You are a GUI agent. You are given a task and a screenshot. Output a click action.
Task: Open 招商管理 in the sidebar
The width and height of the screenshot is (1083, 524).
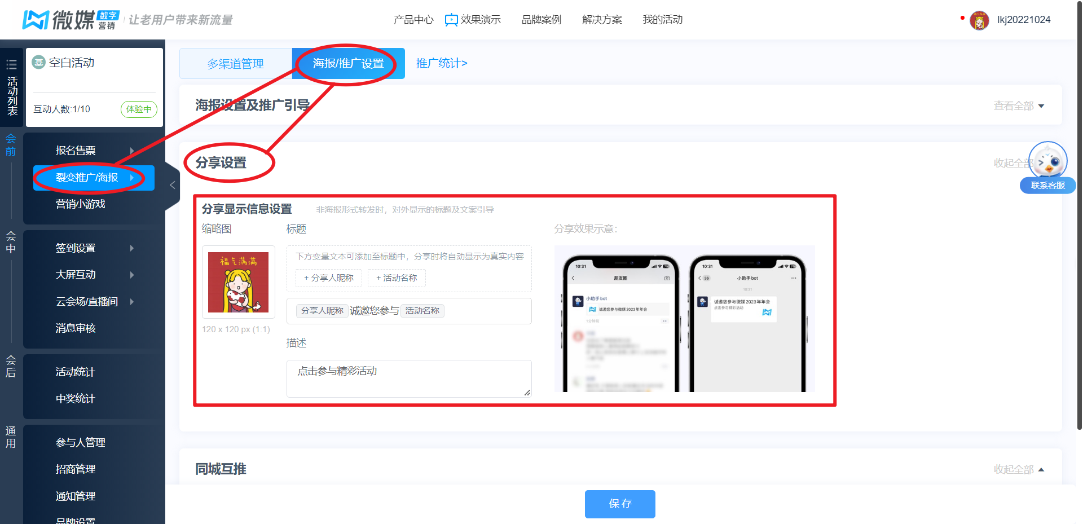pyautogui.click(x=76, y=469)
